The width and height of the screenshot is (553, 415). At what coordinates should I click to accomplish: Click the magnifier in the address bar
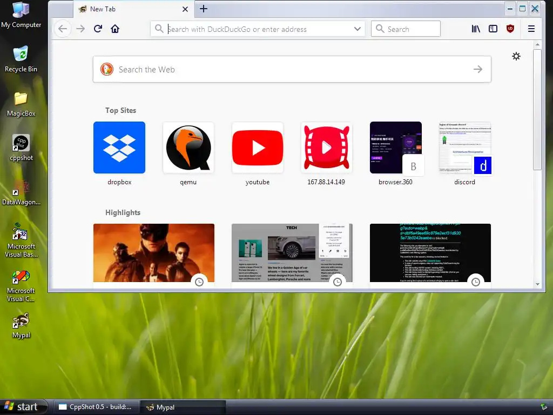click(x=159, y=29)
